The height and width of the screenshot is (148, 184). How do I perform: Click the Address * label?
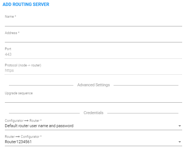pyautogui.click(x=12, y=33)
